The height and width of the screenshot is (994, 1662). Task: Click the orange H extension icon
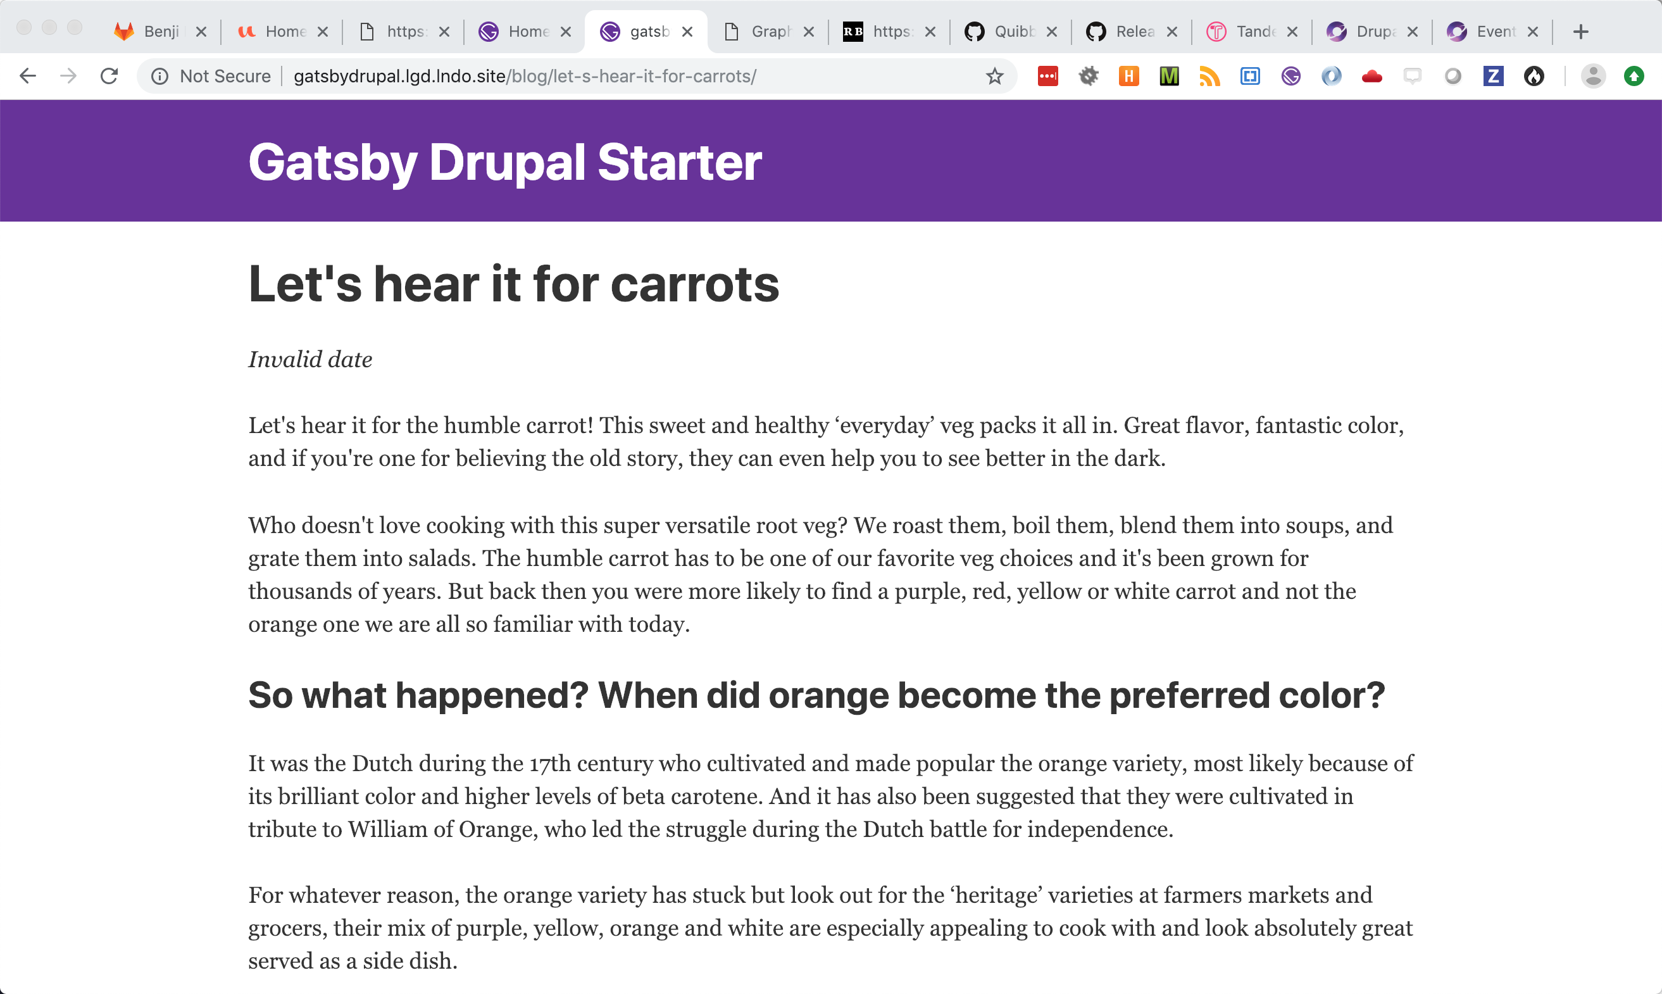click(x=1128, y=76)
